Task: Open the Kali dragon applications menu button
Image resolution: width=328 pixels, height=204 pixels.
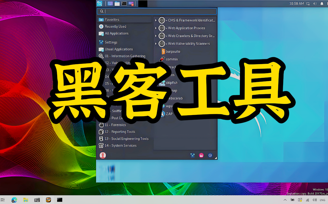Action: (99, 4)
